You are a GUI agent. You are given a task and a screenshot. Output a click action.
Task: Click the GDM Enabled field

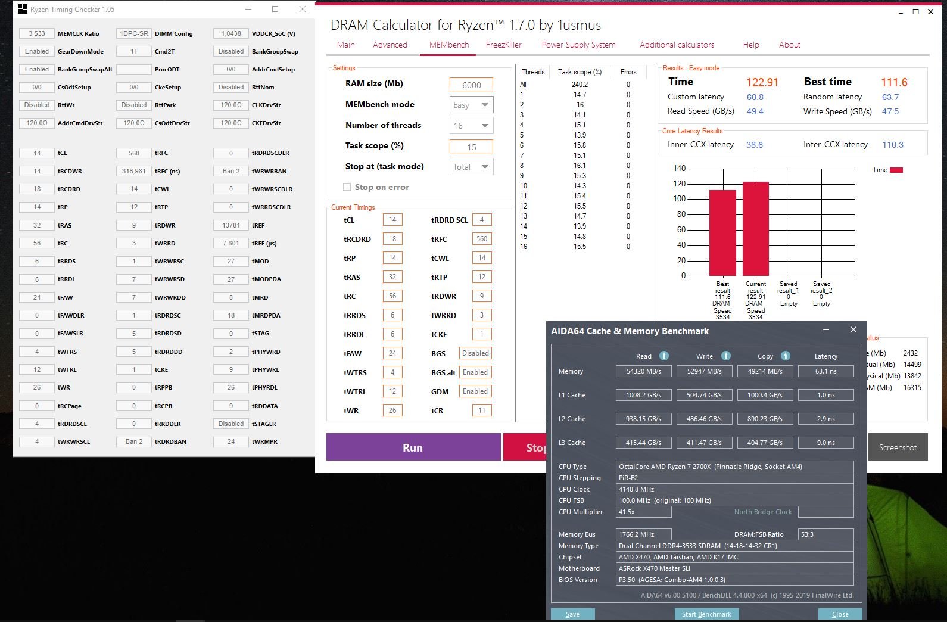click(x=475, y=391)
